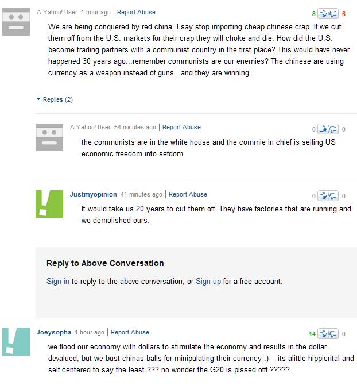Report abuse on the 1 hour ago Yahoo! User comment
Viewport: 357px width, 389px height.
(x=136, y=12)
